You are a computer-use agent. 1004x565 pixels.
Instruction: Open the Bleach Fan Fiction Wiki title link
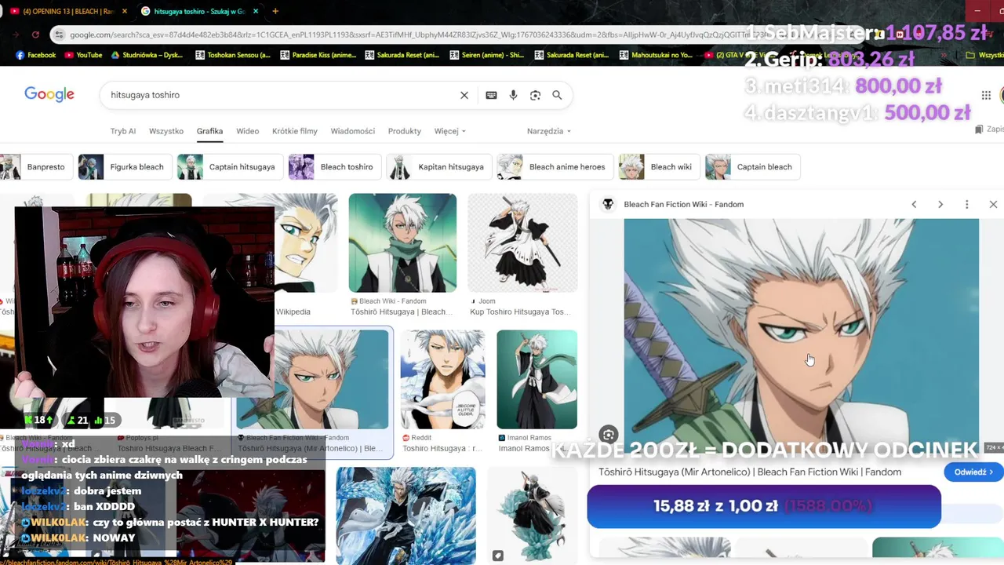pyautogui.click(x=750, y=472)
